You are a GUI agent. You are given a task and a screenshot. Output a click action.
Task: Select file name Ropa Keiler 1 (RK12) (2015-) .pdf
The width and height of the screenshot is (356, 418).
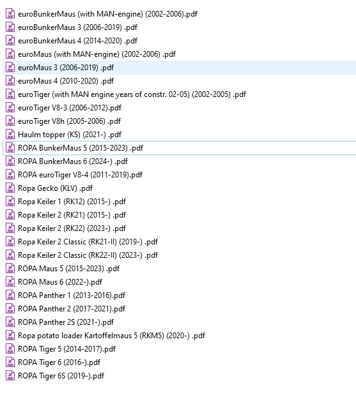(72, 202)
